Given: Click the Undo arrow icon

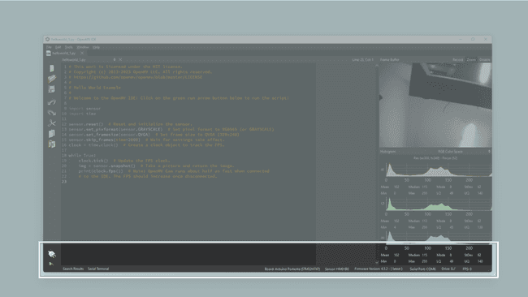Looking at the screenshot, I should (x=52, y=102).
